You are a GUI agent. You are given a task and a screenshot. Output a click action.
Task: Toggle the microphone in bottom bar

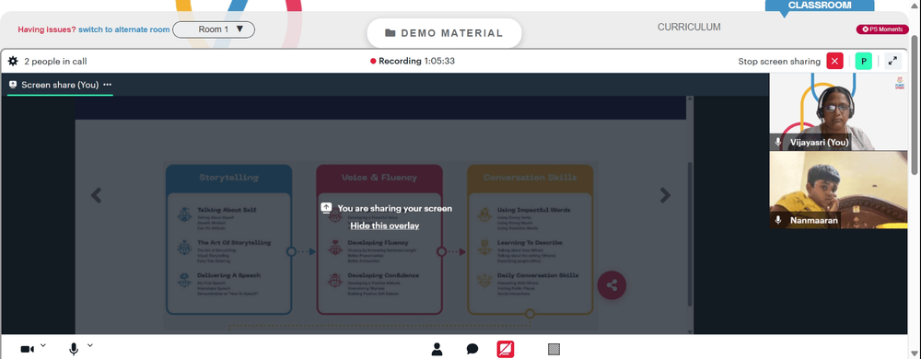click(74, 350)
